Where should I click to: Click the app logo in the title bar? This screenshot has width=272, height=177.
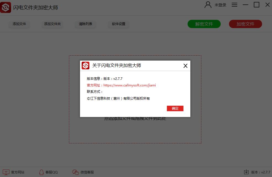click(5, 7)
